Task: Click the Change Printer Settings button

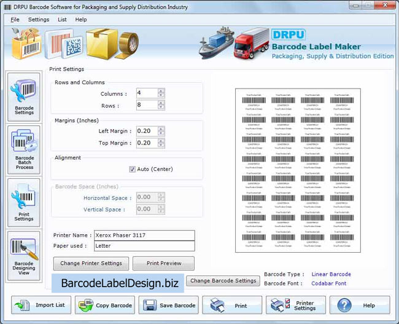Action: click(91, 263)
